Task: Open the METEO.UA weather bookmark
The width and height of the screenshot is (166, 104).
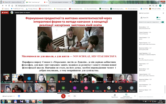Action: 17,9
